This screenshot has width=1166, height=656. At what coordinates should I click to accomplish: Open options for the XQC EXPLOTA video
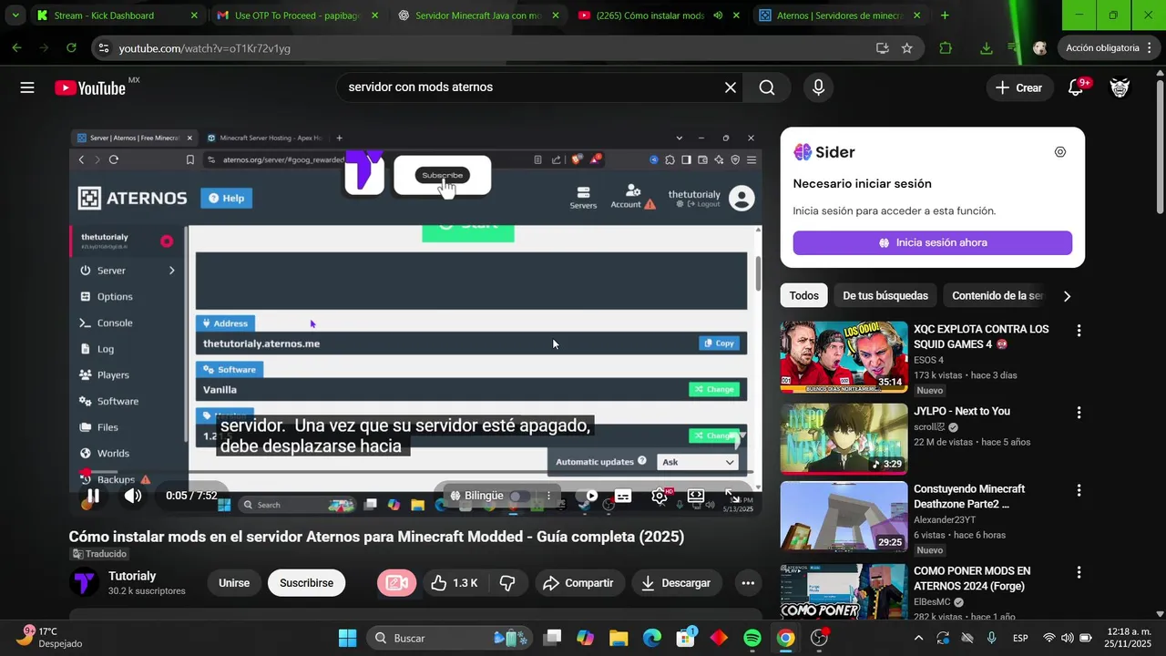pos(1079,331)
